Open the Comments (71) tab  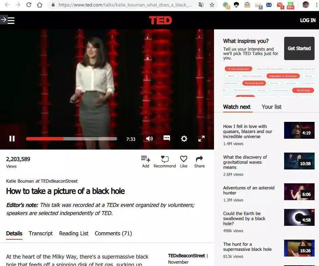pos(113,233)
